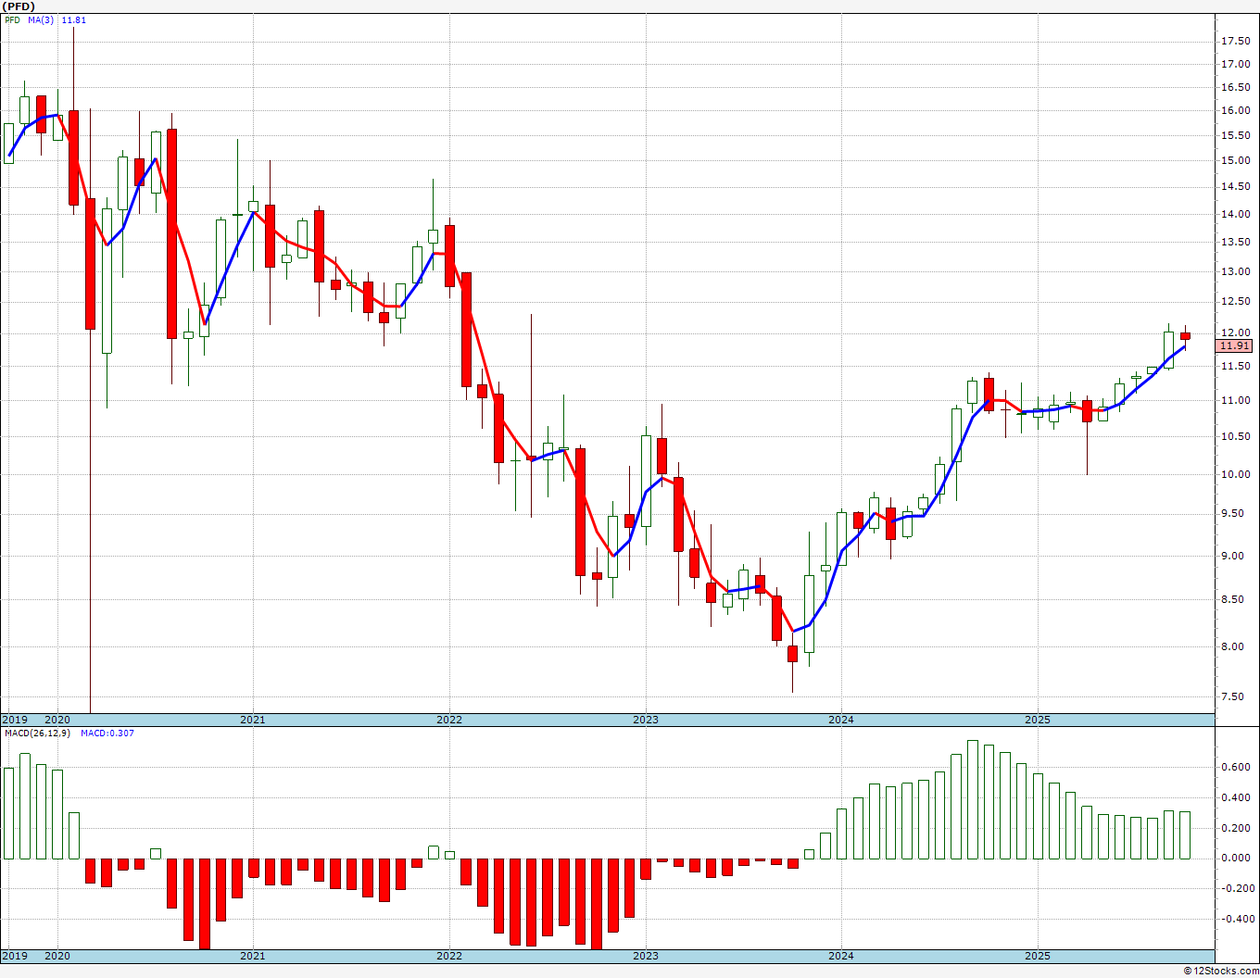1260x978 pixels.
Task: Click the highlighted 11.91 last price tag
Action: [1235, 345]
